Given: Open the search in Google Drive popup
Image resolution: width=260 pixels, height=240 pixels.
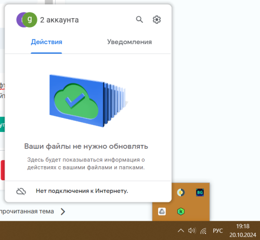Looking at the screenshot, I should [x=139, y=20].
